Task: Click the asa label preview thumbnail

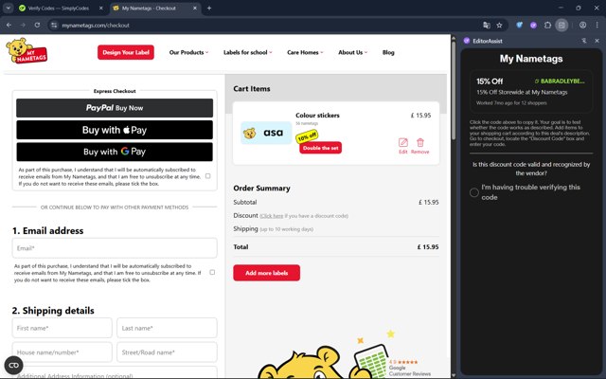Action: point(266,133)
